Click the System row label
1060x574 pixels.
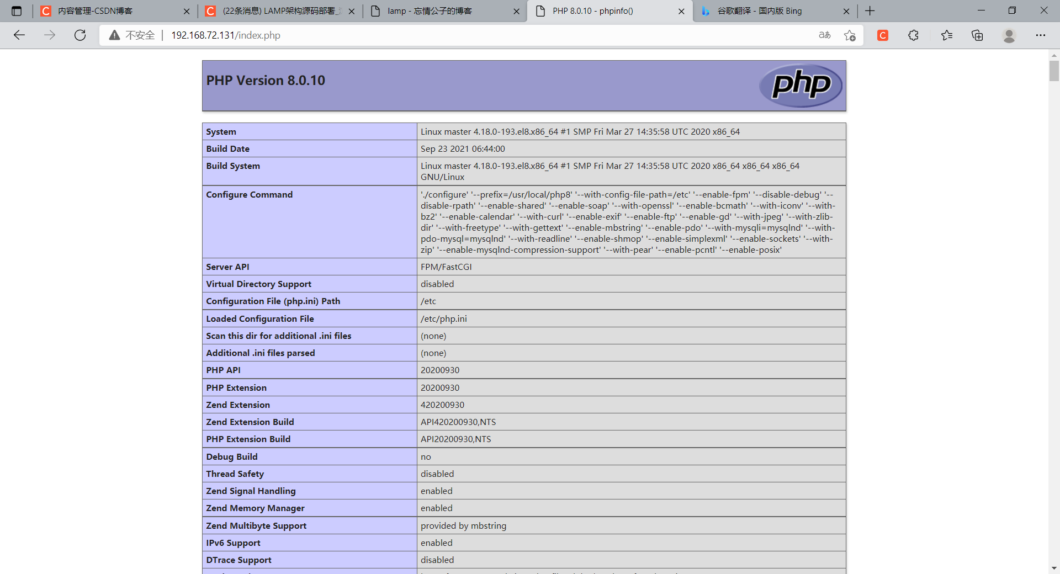(x=221, y=131)
